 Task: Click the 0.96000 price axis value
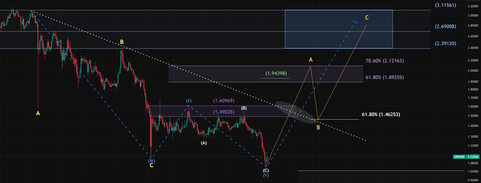point(473,180)
